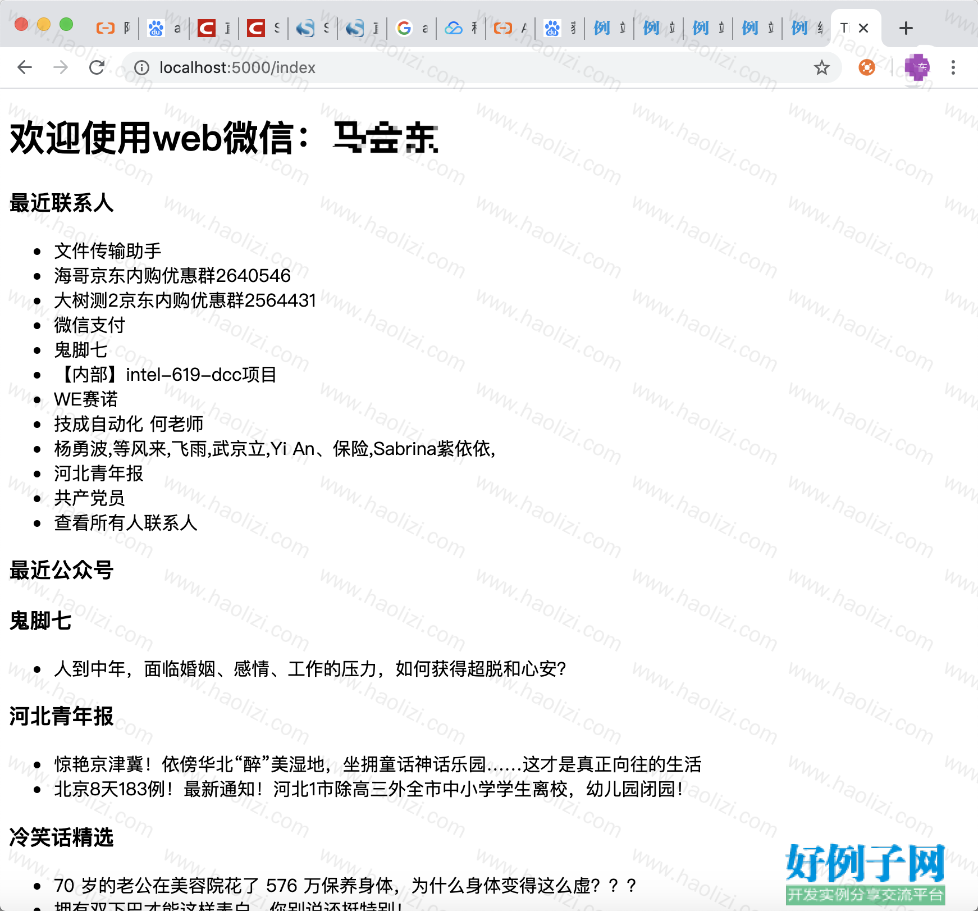This screenshot has height=911, width=978.
Task: Select contact 技成自动化 何老师
Action: 129,424
